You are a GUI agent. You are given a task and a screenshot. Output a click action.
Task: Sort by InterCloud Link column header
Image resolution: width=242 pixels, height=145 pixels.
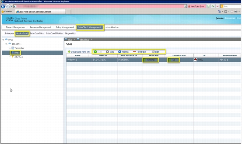tap(230, 56)
